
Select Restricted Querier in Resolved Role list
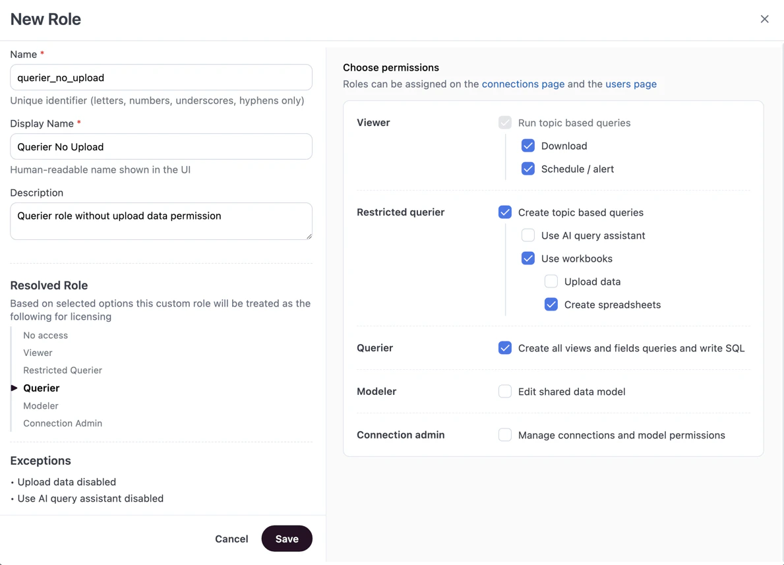pos(63,370)
